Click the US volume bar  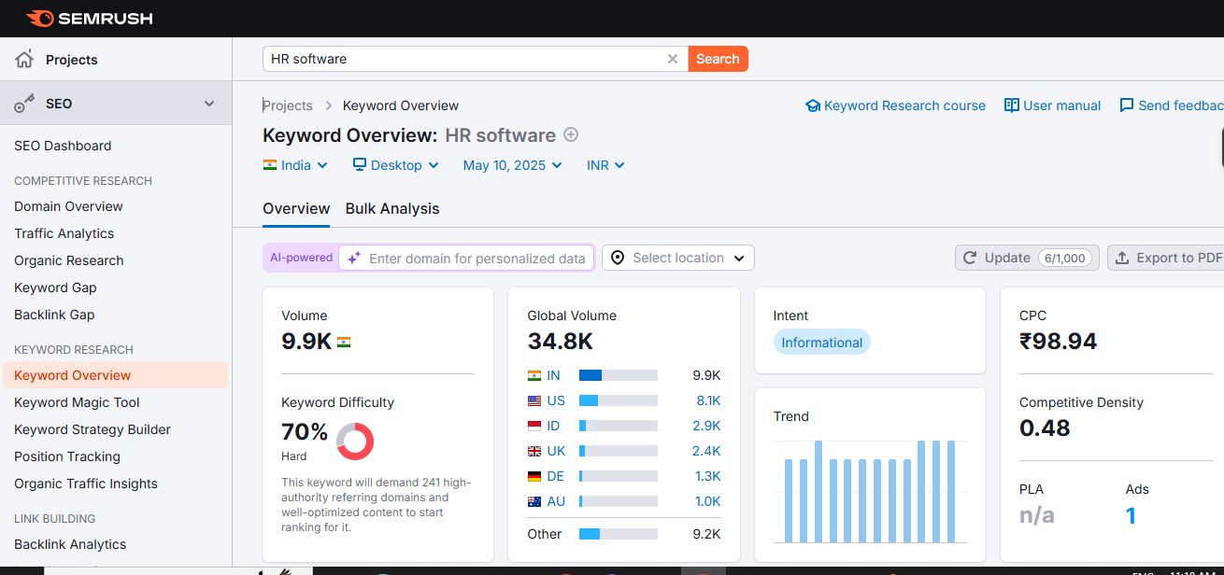pyautogui.click(x=619, y=400)
